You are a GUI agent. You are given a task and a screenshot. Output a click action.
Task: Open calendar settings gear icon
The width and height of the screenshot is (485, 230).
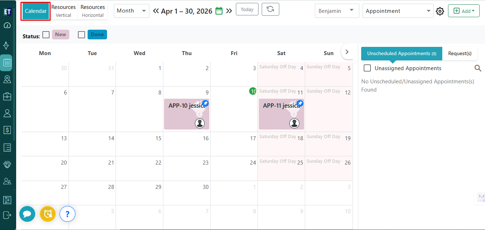click(x=440, y=11)
